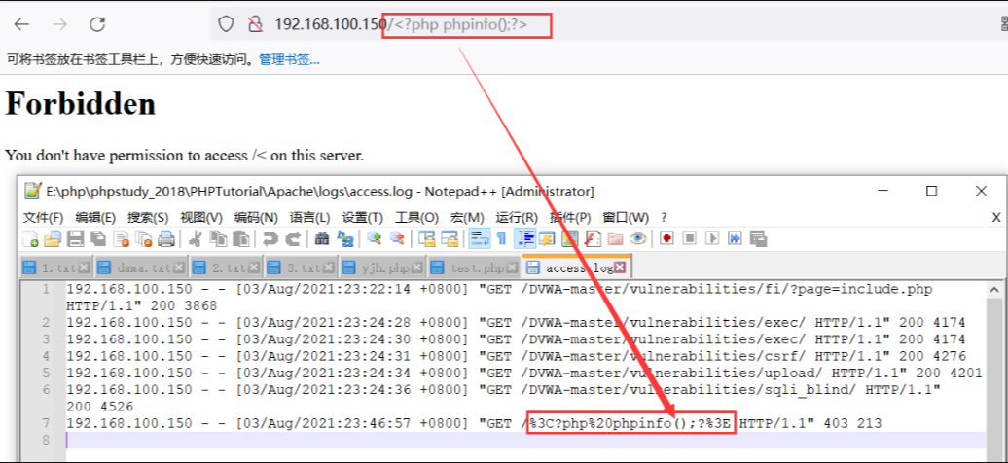Screen dimensions: 1008x463
Task: Click the Undo arrow toolbar icon
Action: click(270, 238)
